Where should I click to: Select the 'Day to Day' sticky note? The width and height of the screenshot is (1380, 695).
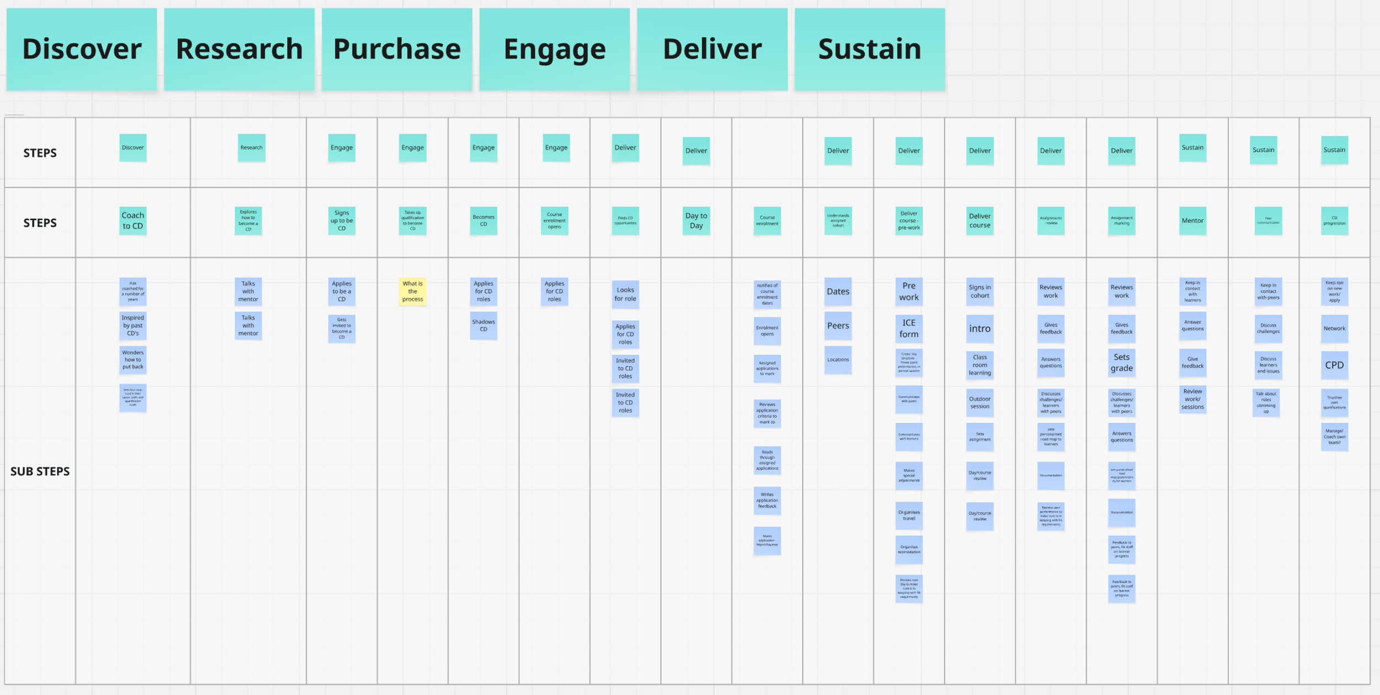tap(696, 221)
